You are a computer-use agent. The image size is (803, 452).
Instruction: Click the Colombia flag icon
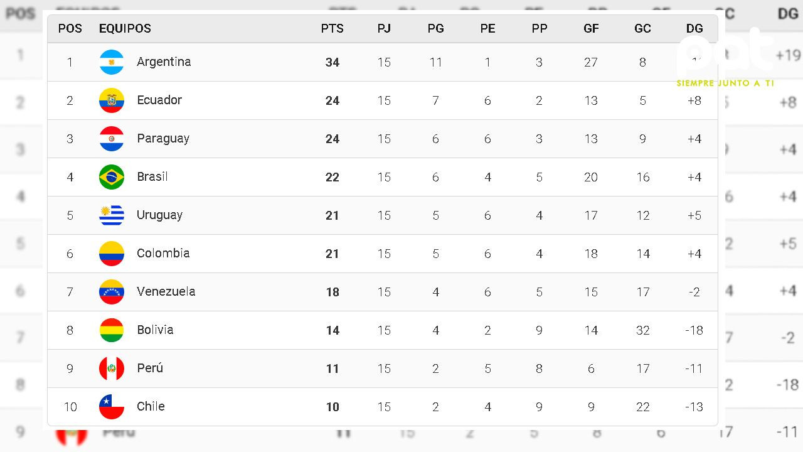[112, 254]
